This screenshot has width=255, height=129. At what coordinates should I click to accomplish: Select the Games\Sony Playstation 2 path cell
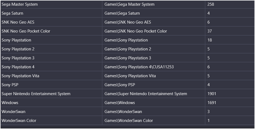click(128, 49)
